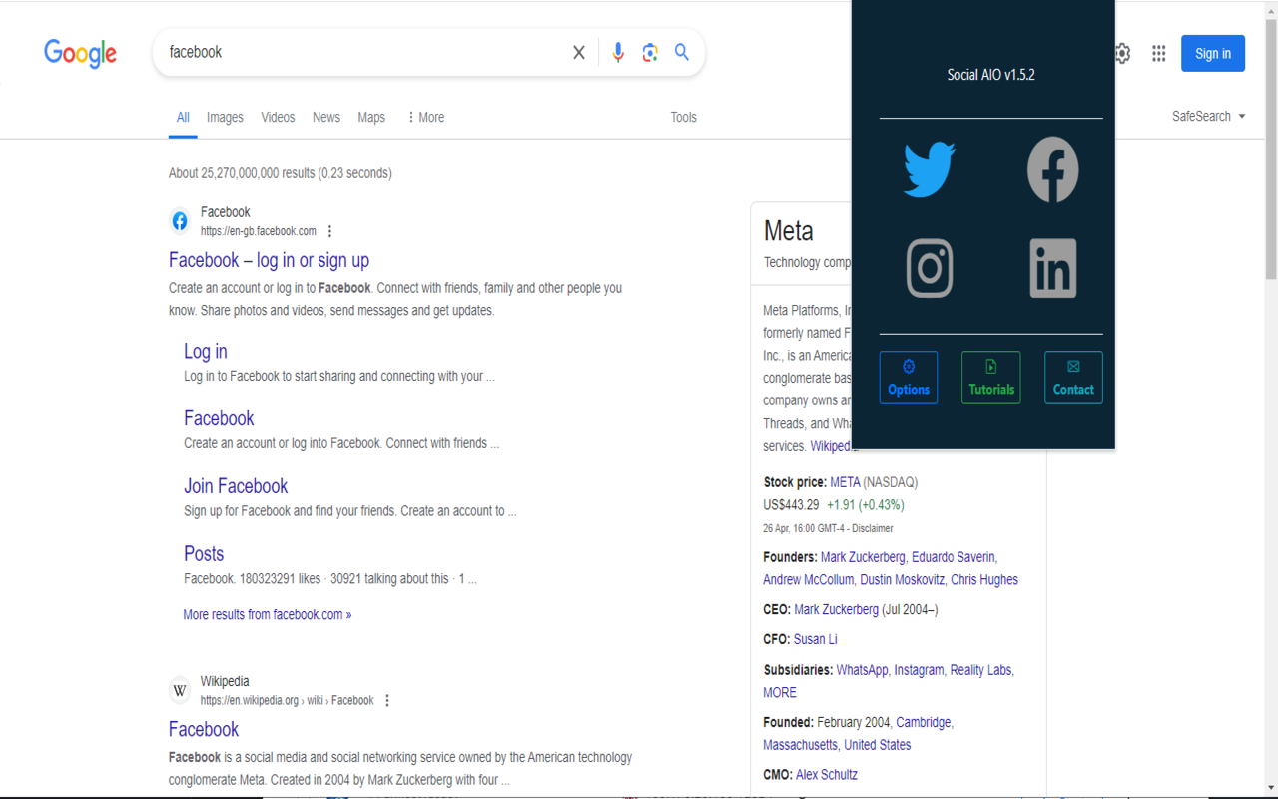The height and width of the screenshot is (799, 1278).
Task: Open options menu for Facebook result
Action: (x=329, y=230)
